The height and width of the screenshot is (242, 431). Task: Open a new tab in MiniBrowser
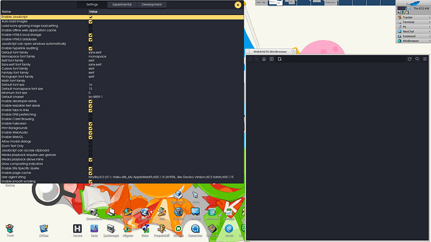[x=272, y=59]
